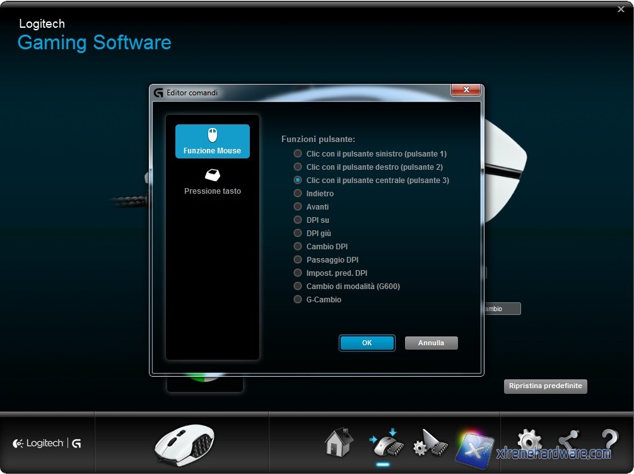Click the Logitech G logo
This screenshot has height=474, width=634.
point(47,444)
